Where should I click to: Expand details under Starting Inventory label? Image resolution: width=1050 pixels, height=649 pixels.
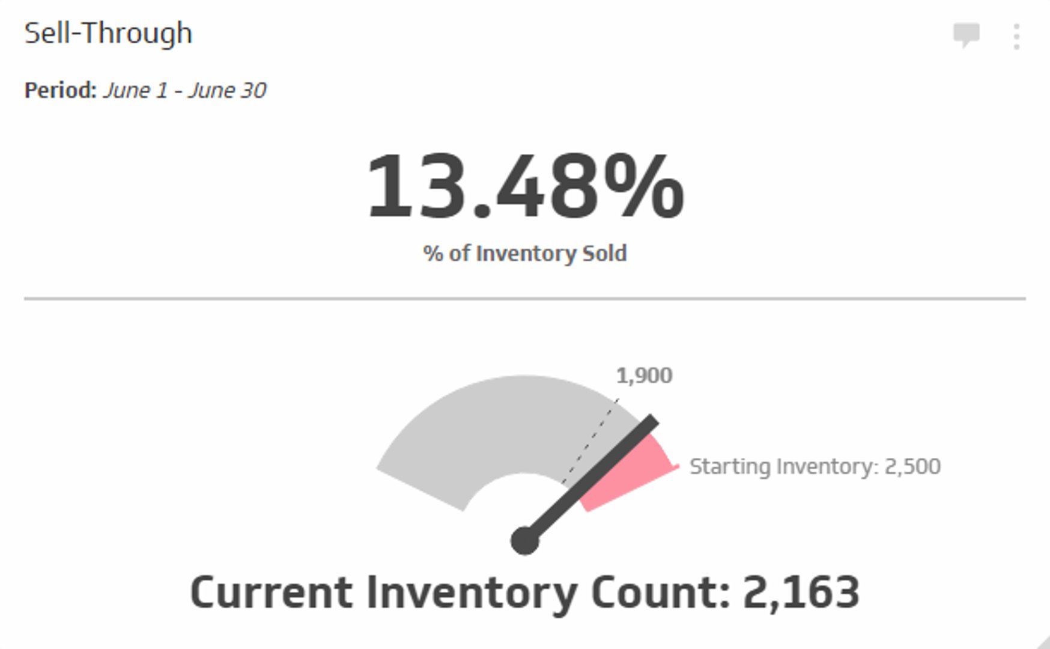(x=816, y=465)
